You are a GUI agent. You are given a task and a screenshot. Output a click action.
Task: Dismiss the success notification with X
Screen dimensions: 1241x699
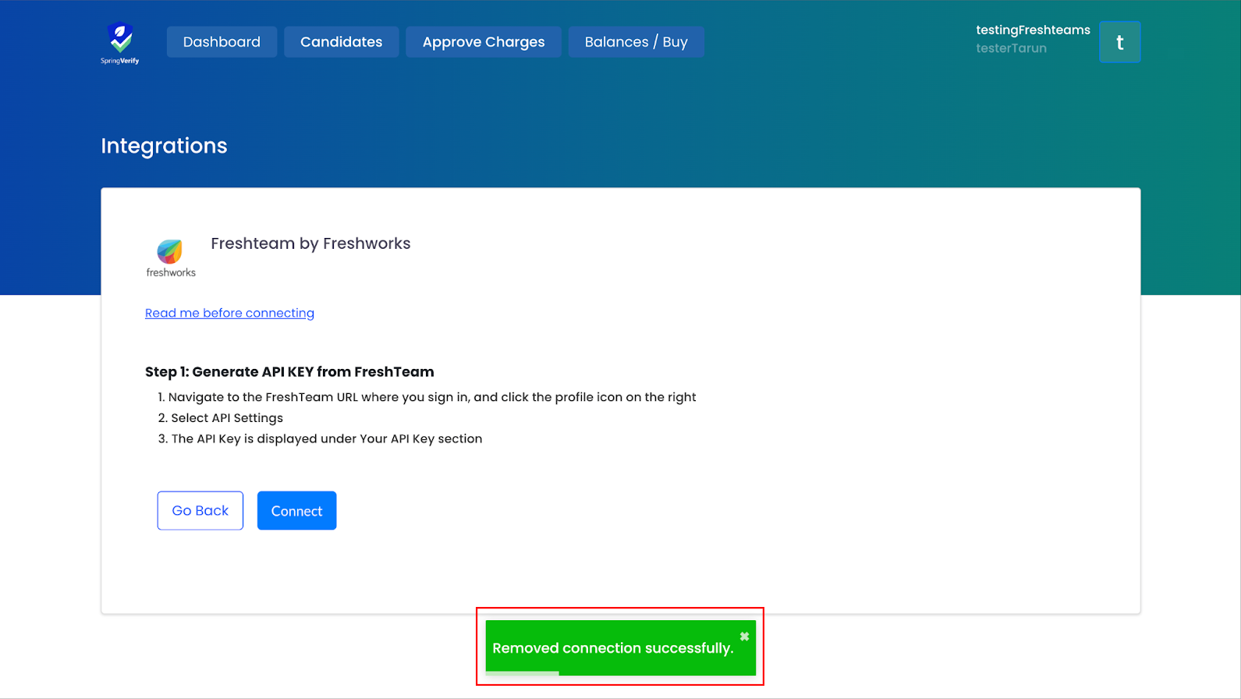744,637
